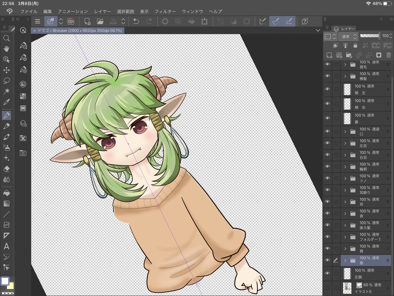The image size is (394, 296).
Task: Select the Blend droplets tool
Action: 6,180
